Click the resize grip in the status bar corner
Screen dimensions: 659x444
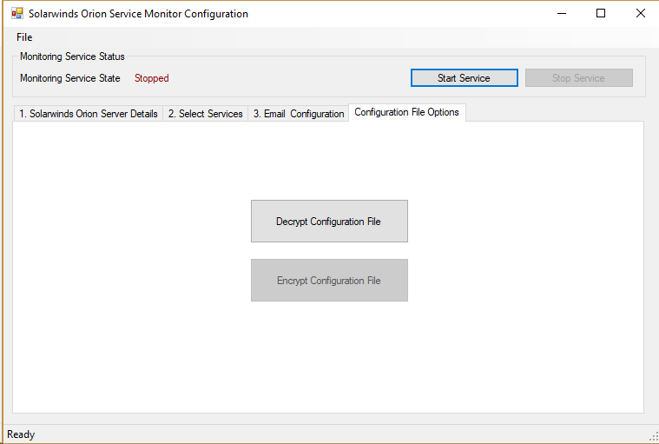pos(654,437)
